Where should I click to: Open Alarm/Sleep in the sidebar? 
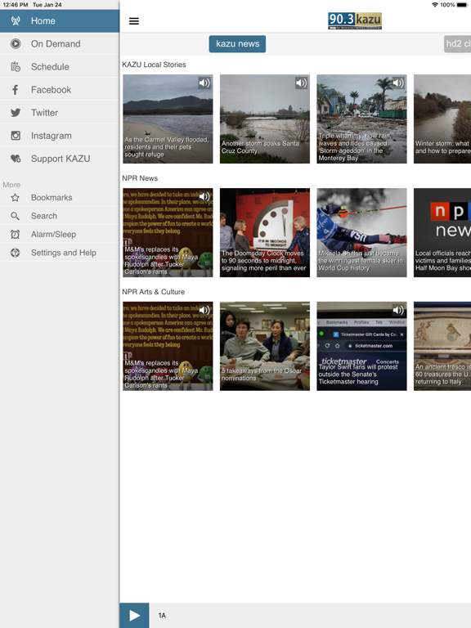(60, 235)
